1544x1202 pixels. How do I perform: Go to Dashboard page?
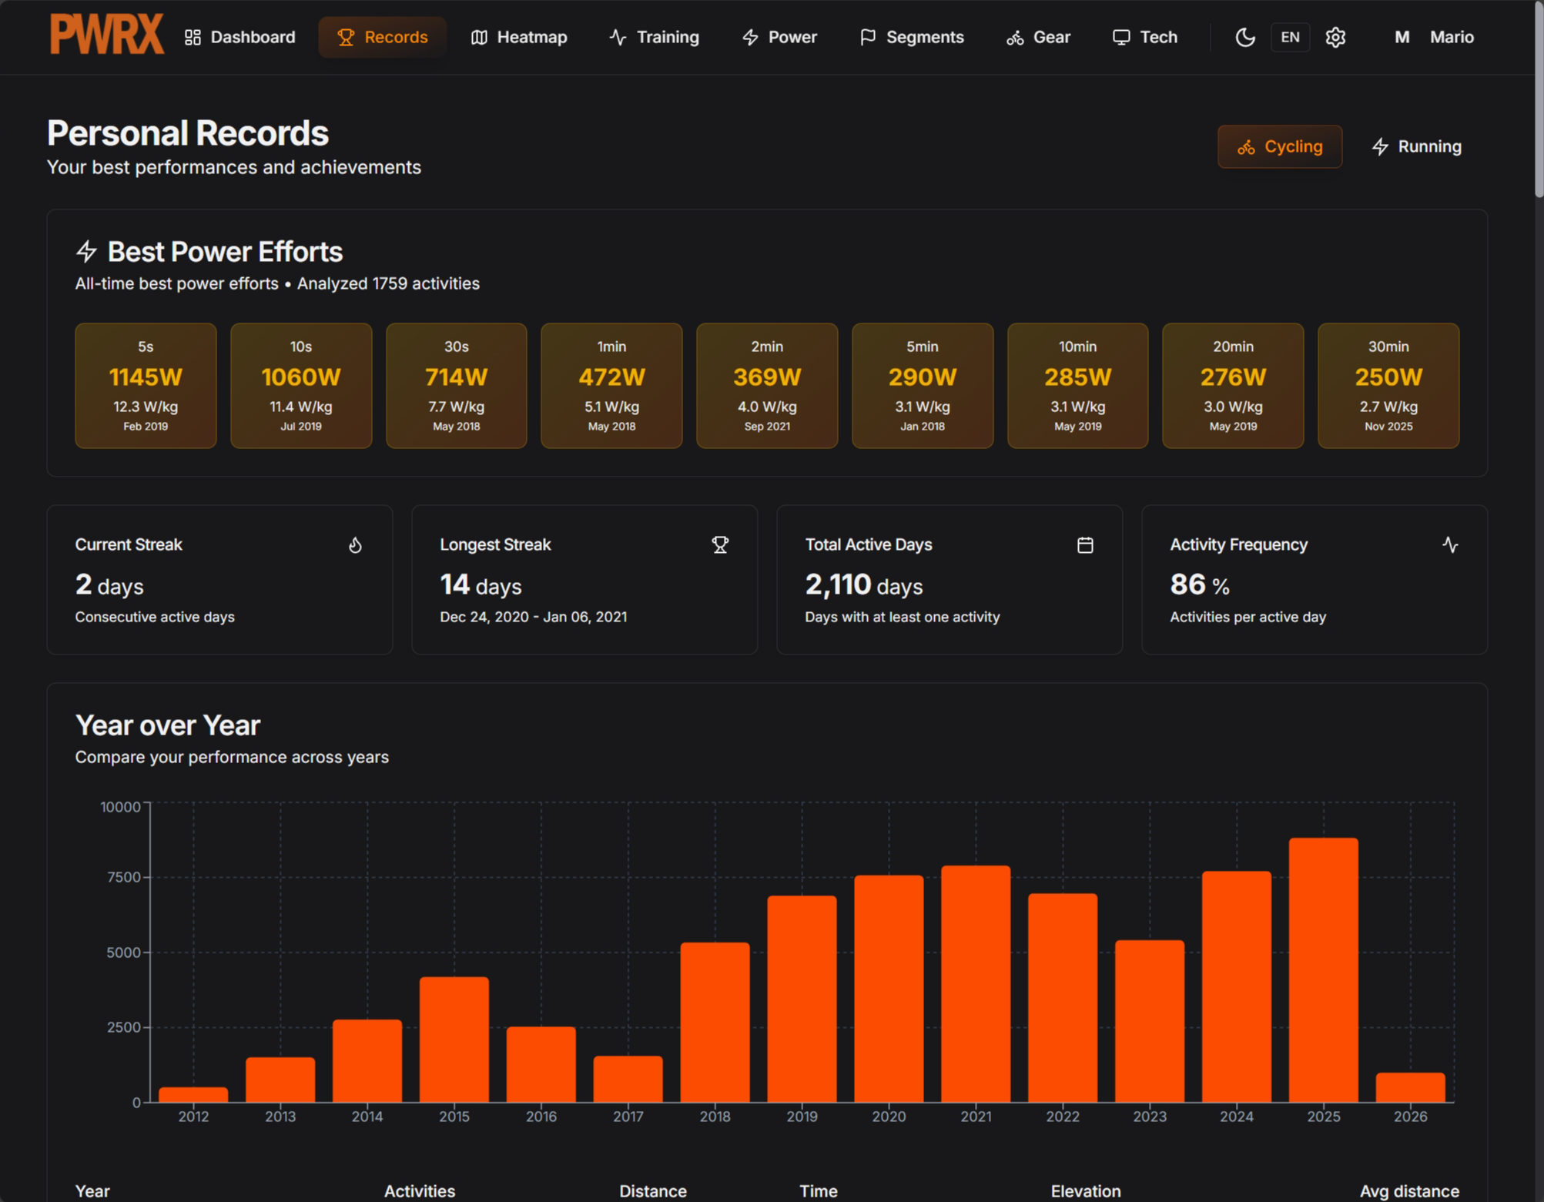click(x=240, y=37)
